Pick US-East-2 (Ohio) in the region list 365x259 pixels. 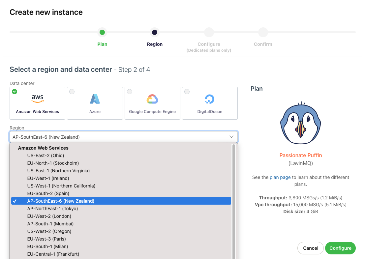tap(46, 156)
